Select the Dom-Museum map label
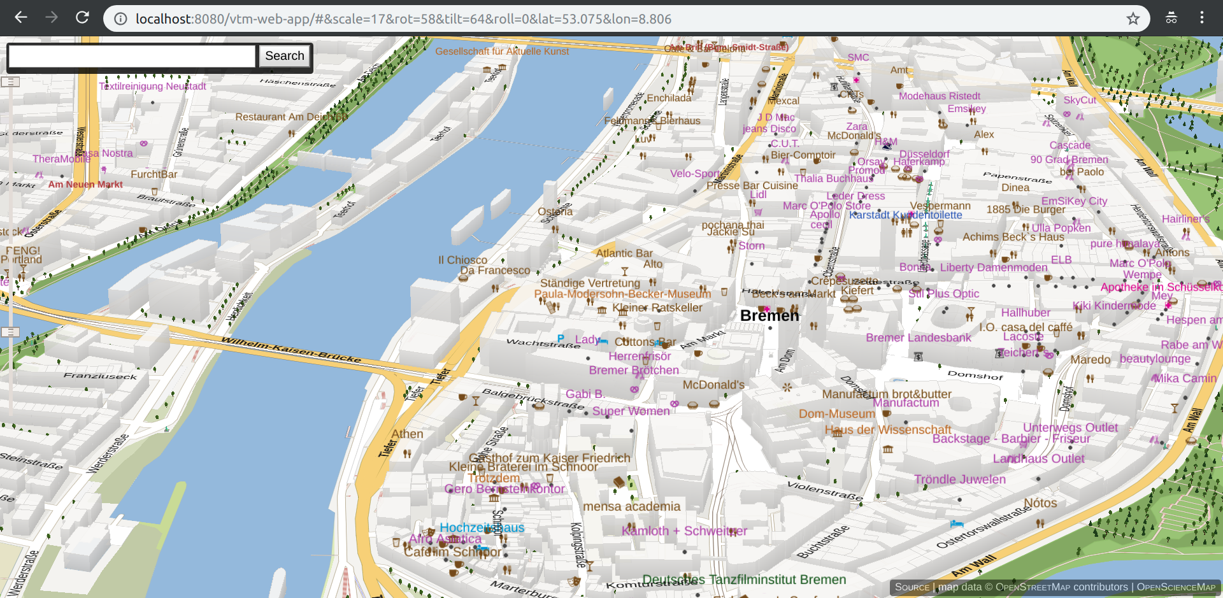 (836, 414)
